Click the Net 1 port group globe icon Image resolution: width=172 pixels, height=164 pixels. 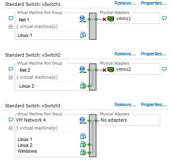coord(82,19)
